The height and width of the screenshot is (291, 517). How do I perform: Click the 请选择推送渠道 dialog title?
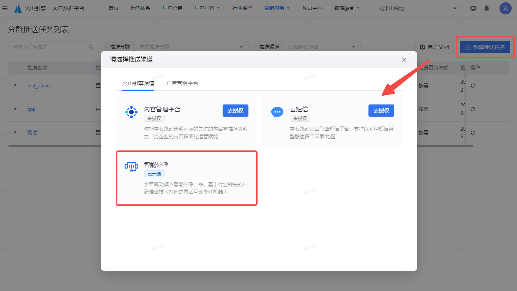[131, 59]
